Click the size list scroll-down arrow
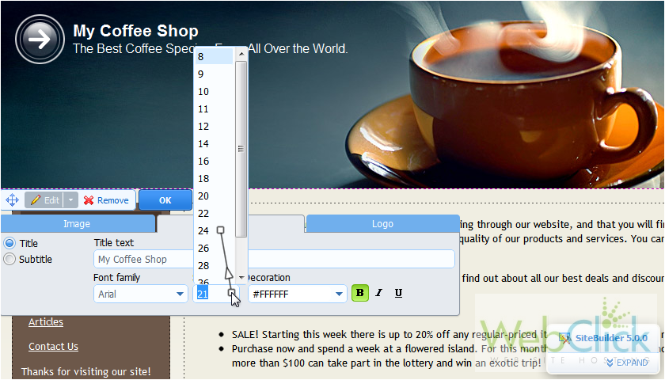The width and height of the screenshot is (665, 380). click(241, 277)
